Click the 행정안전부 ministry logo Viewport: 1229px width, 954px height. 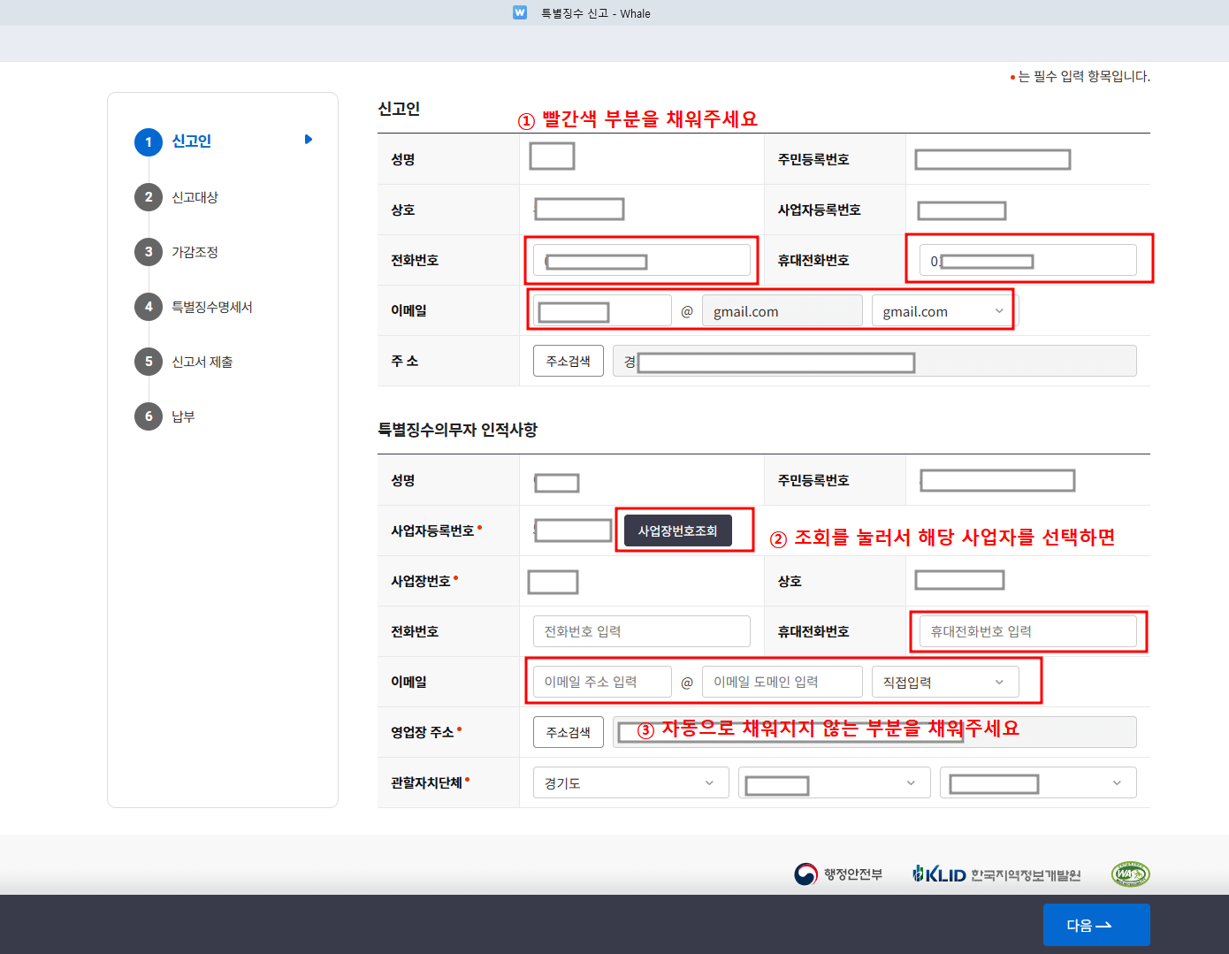click(x=838, y=873)
